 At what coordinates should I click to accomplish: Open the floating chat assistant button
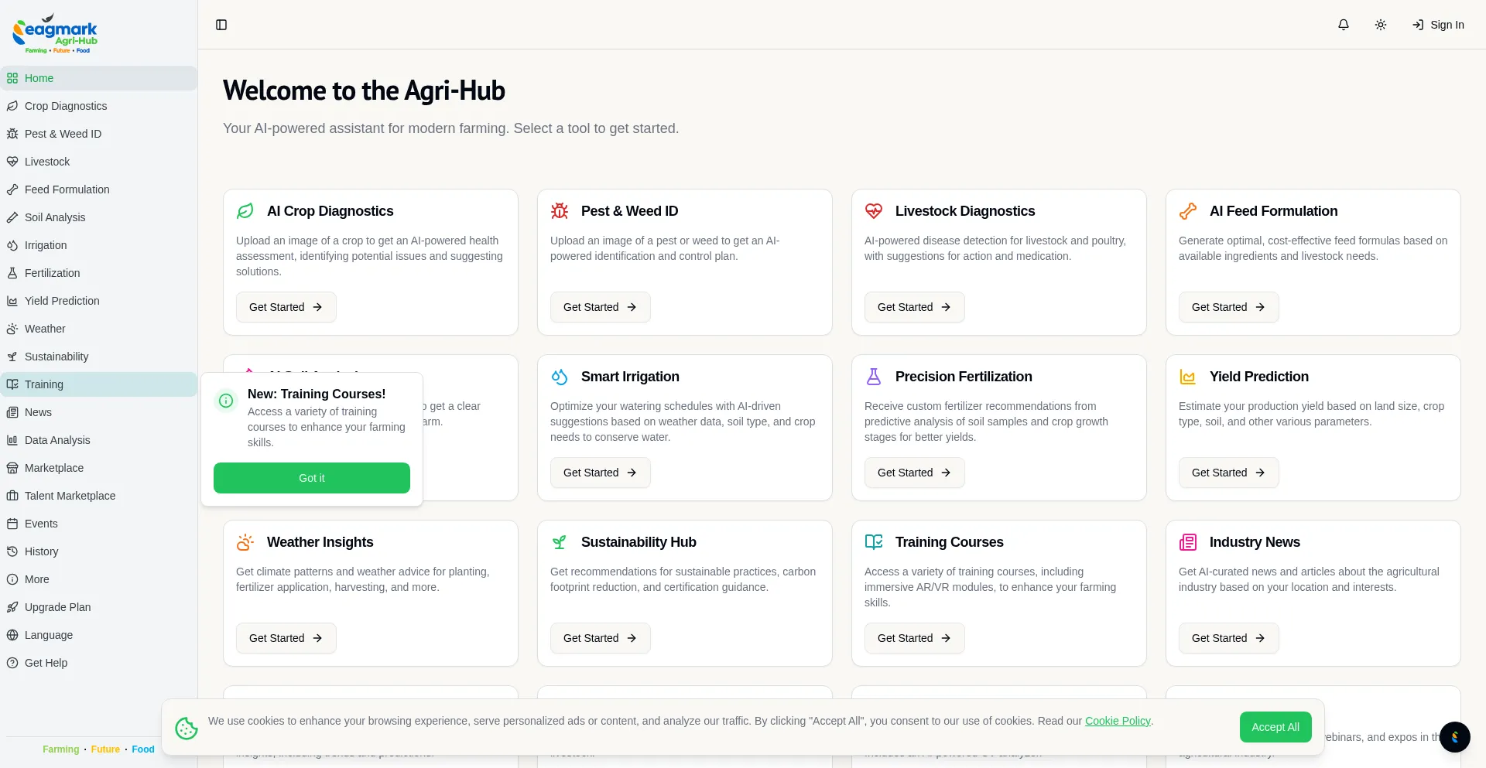click(1454, 737)
